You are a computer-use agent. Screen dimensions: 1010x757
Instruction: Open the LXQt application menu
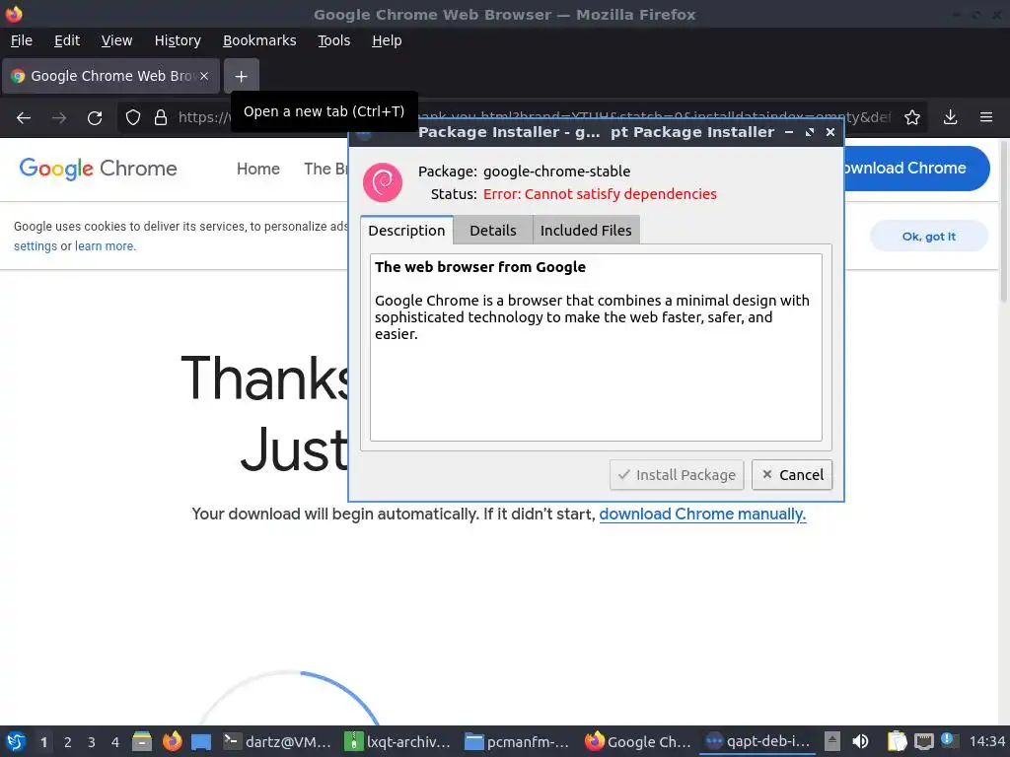[x=16, y=741]
